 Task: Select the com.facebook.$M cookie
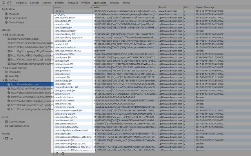[x=64, y=64]
